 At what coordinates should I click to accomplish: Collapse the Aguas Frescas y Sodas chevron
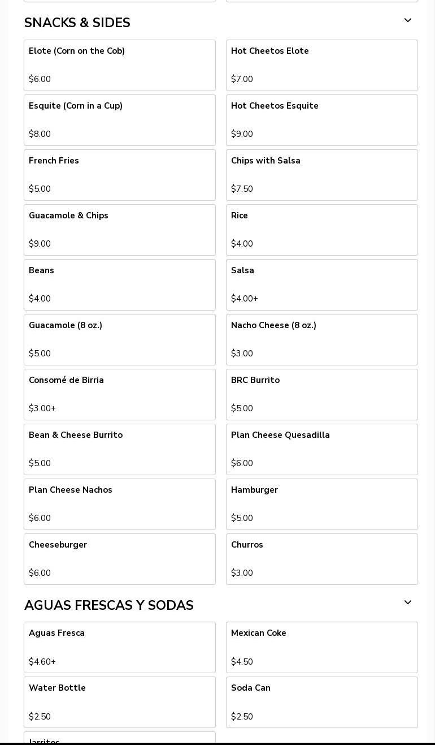click(x=407, y=603)
